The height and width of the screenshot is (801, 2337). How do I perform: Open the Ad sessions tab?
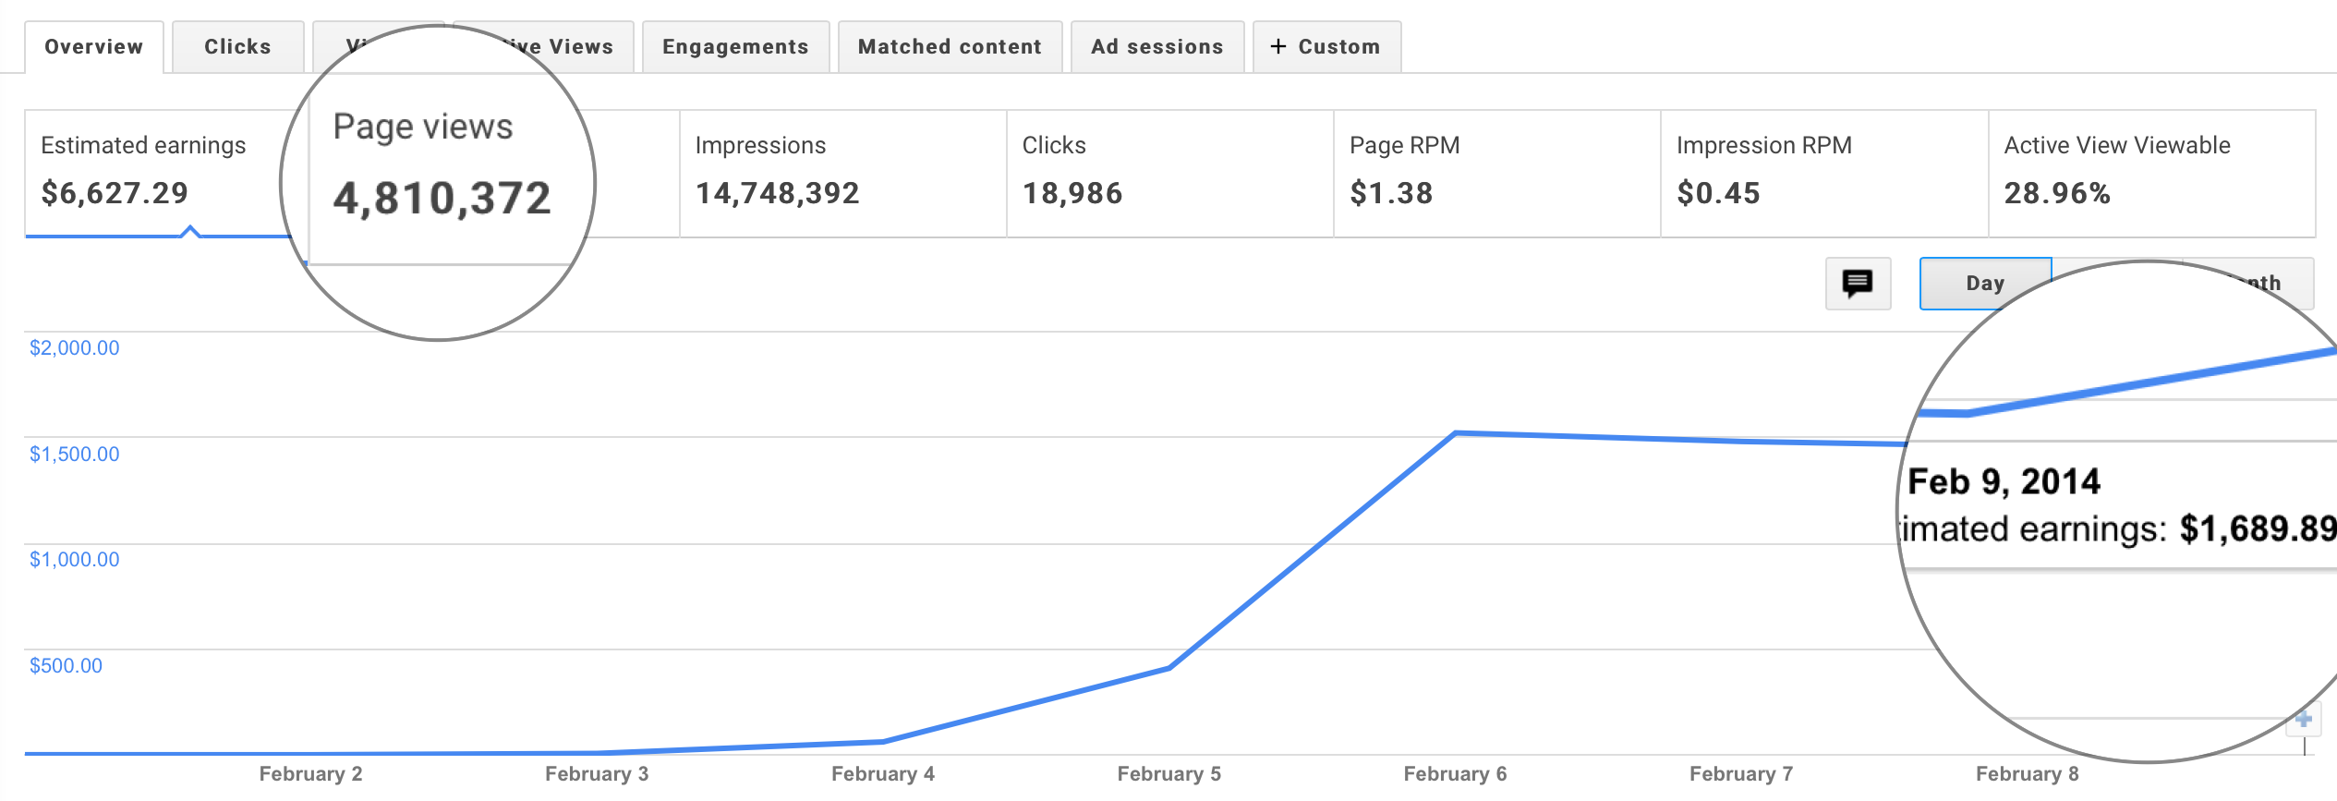click(x=1156, y=47)
